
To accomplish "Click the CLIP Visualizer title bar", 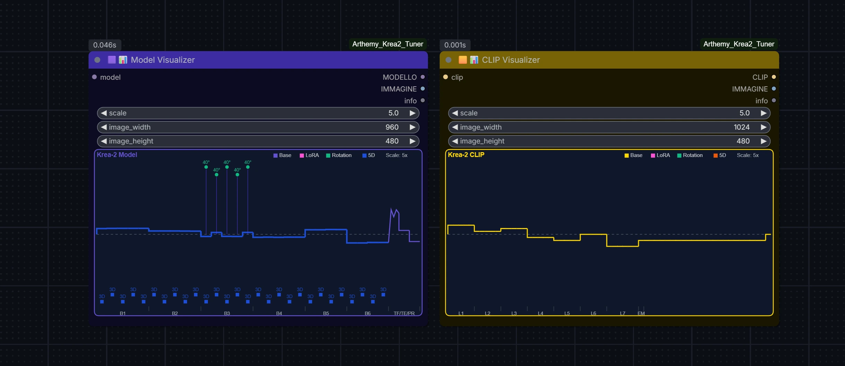I will click(609, 60).
